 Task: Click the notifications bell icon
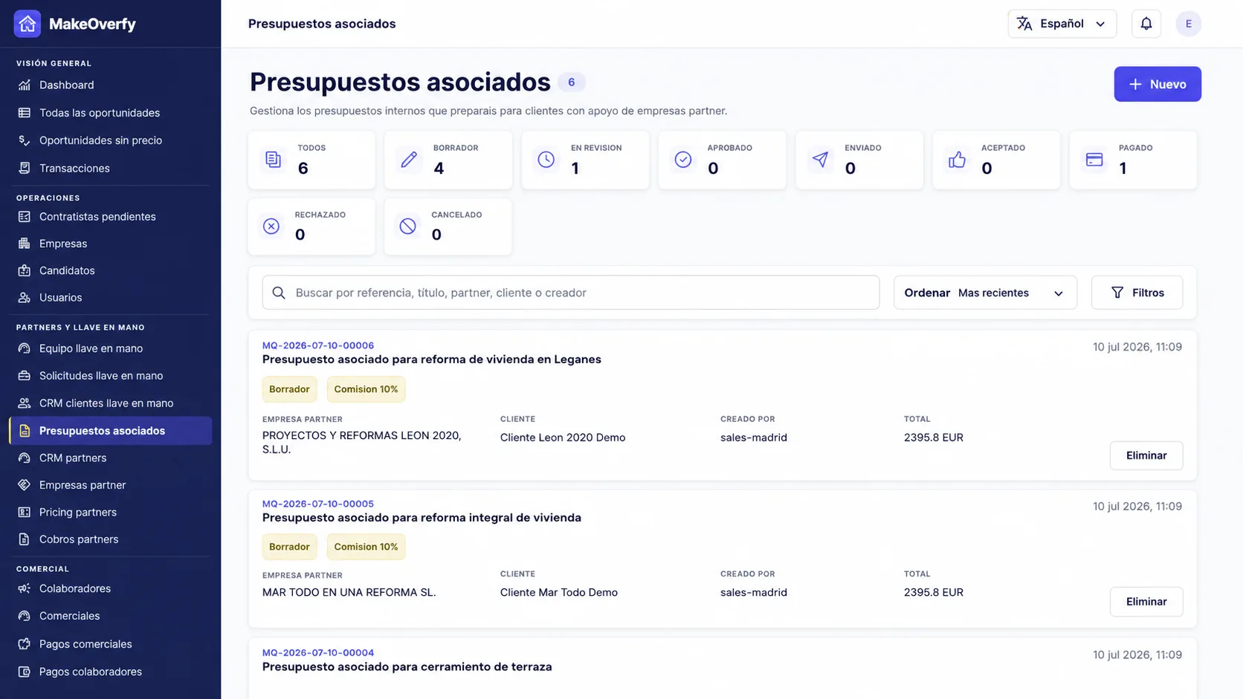click(x=1146, y=24)
